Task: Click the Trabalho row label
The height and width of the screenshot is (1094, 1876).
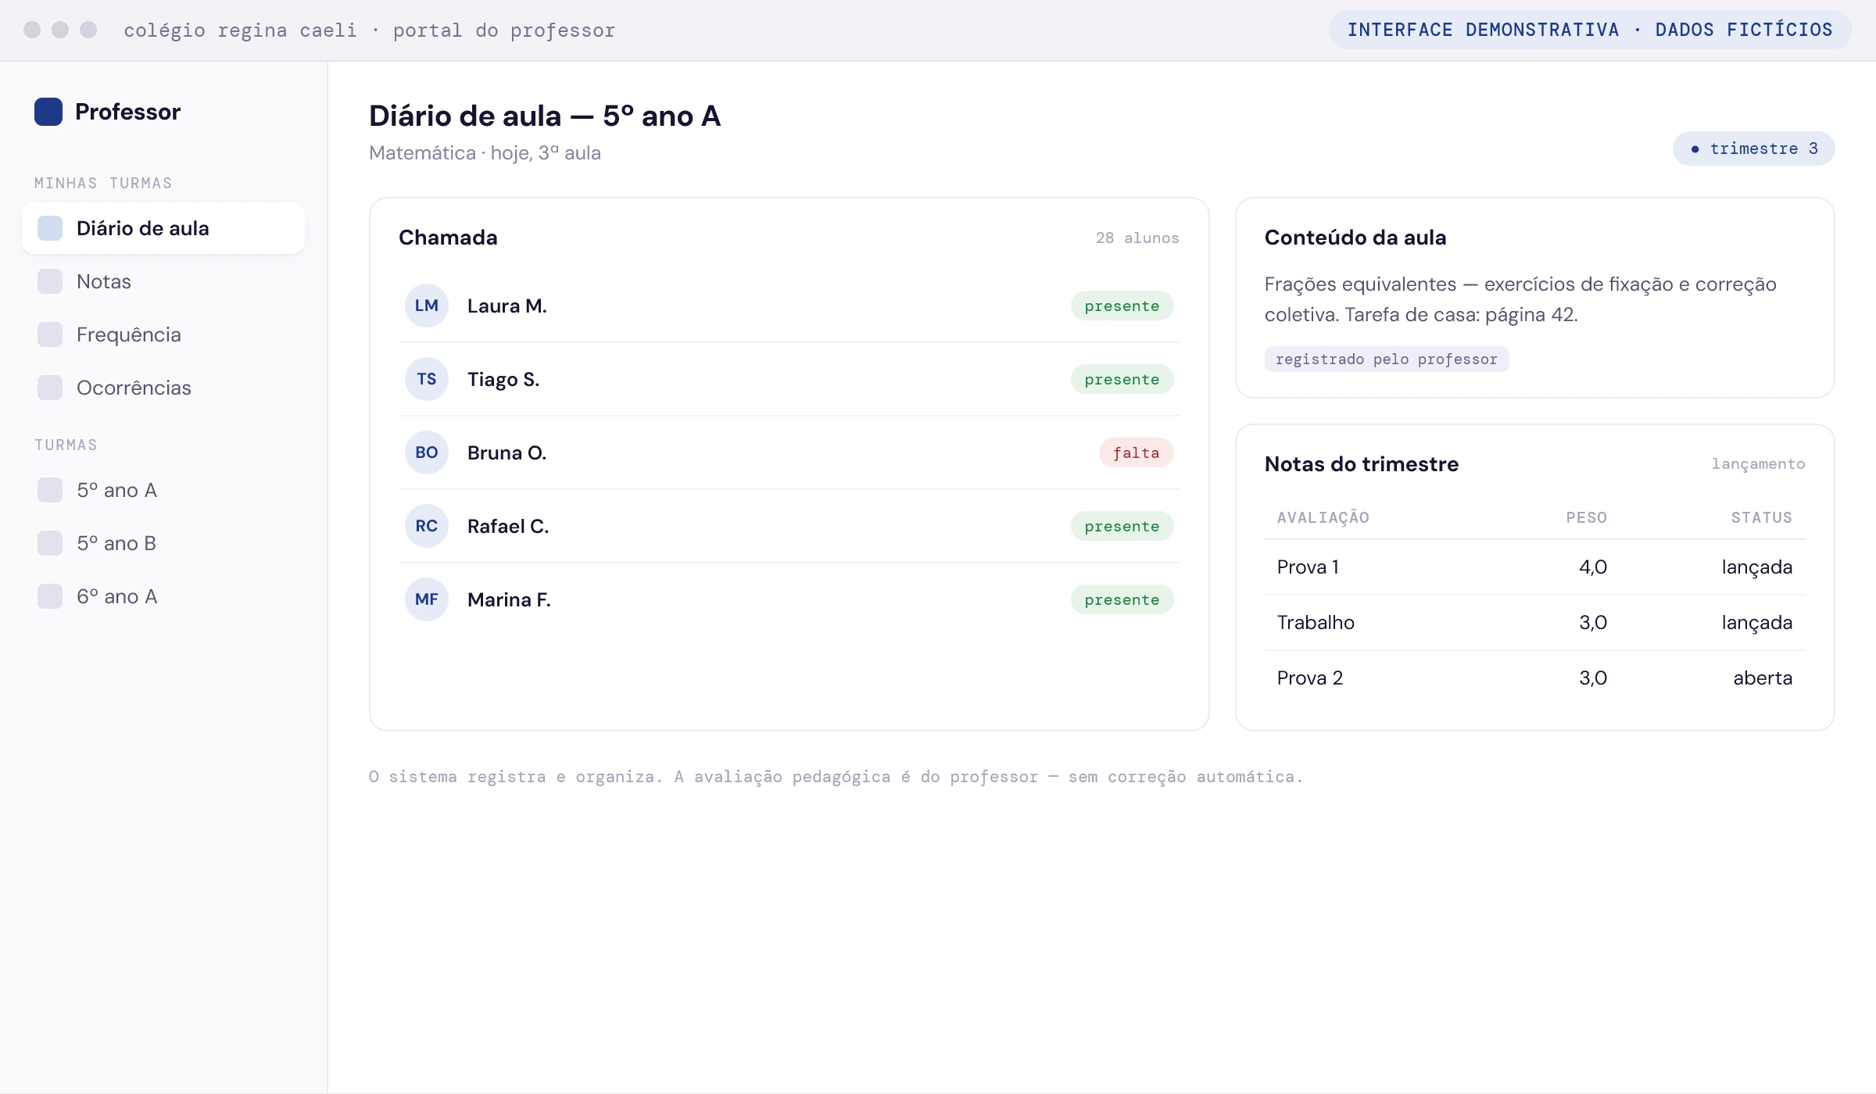Action: point(1316,622)
